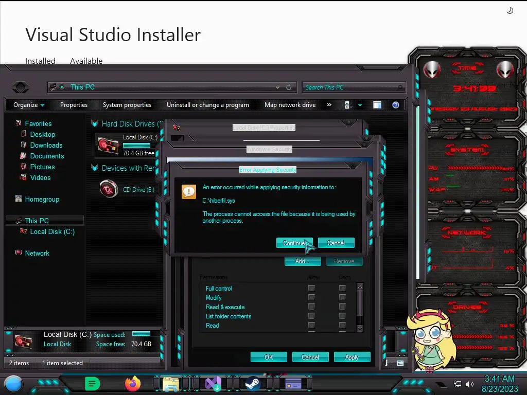Image resolution: width=527 pixels, height=395 pixels.
Task: Click Apply in permissions dialog
Action: (352, 357)
